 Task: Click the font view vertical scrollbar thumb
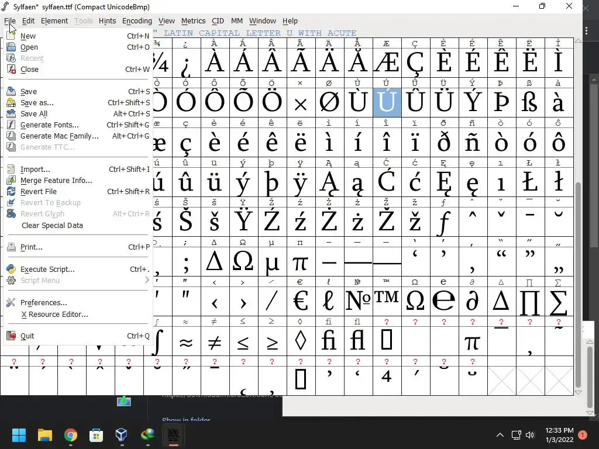(x=579, y=285)
